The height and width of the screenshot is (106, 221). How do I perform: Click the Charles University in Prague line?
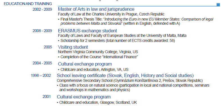[111, 14]
